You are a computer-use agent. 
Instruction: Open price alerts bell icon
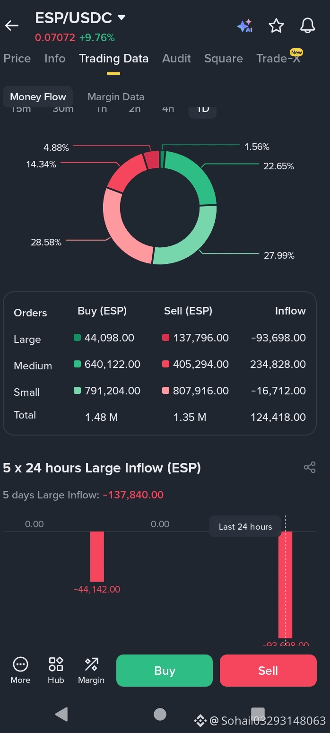308,26
